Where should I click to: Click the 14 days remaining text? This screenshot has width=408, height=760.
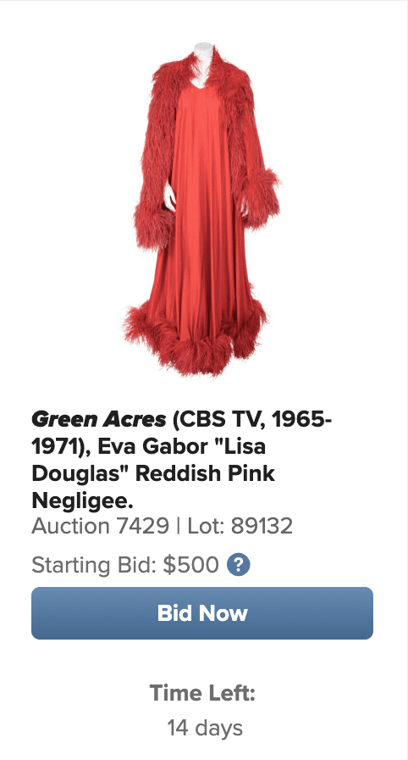(x=205, y=728)
